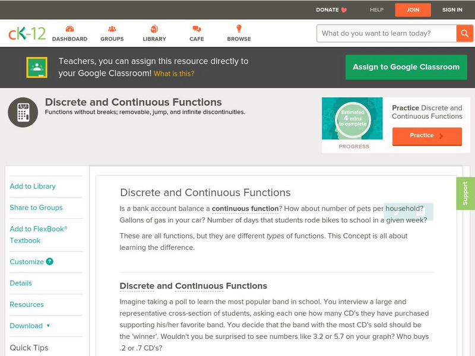Click the underlined 'Discrete' term in subheading
Screen dimensions: 475x356
pos(137,286)
